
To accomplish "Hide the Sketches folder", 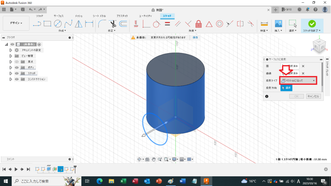I will (x=17, y=73).
